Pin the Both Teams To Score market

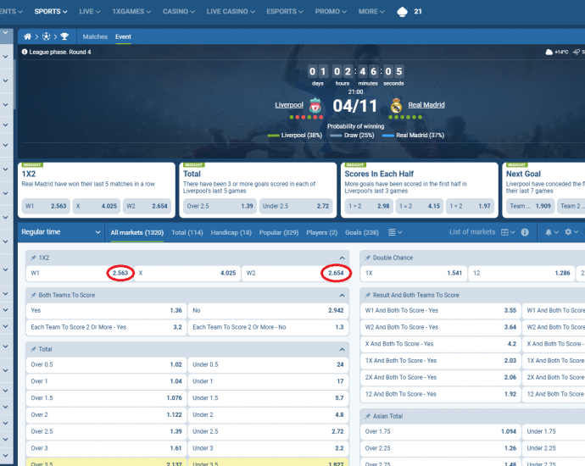click(33, 295)
